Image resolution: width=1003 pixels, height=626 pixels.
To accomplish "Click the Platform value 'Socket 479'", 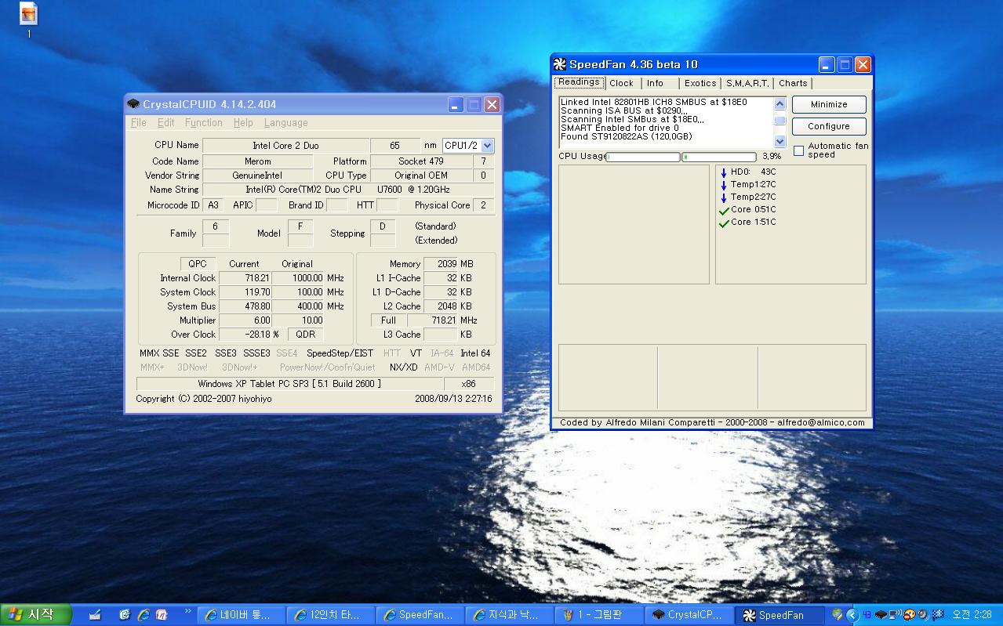I will (421, 161).
